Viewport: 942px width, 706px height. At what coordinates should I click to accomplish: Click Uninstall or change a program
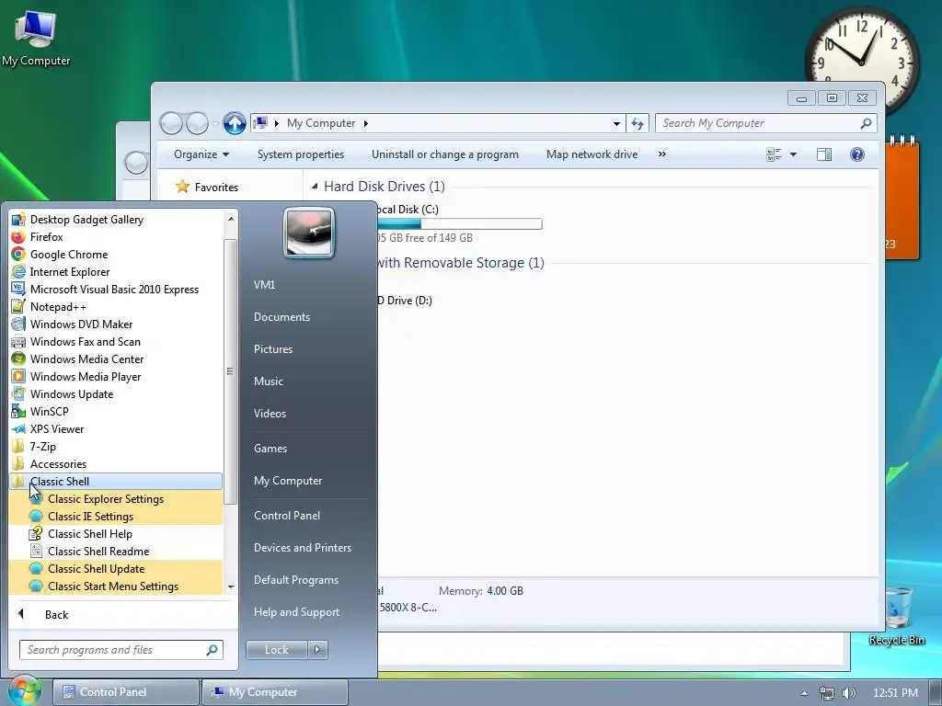tap(444, 154)
